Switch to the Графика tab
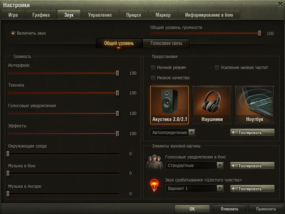 point(41,15)
